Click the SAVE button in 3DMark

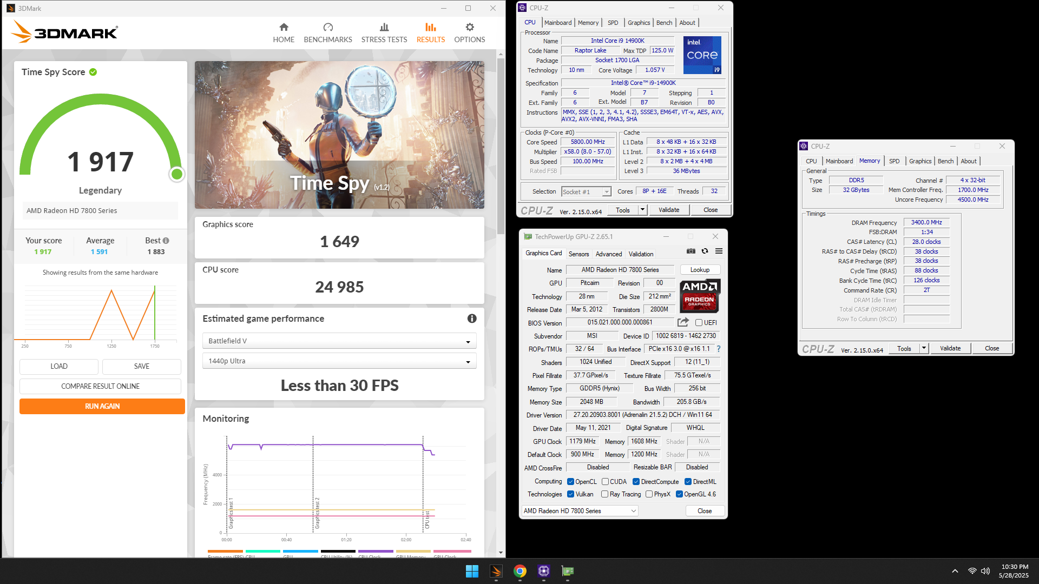[x=142, y=366]
